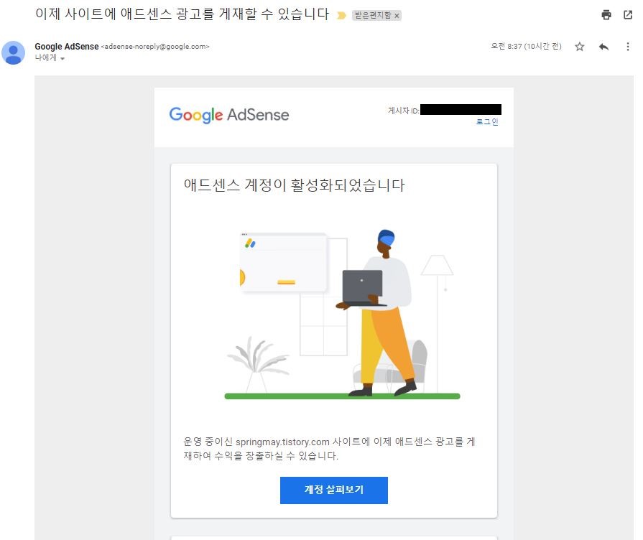Star this AdSense email
The width and height of the screenshot is (643, 540).
(580, 47)
